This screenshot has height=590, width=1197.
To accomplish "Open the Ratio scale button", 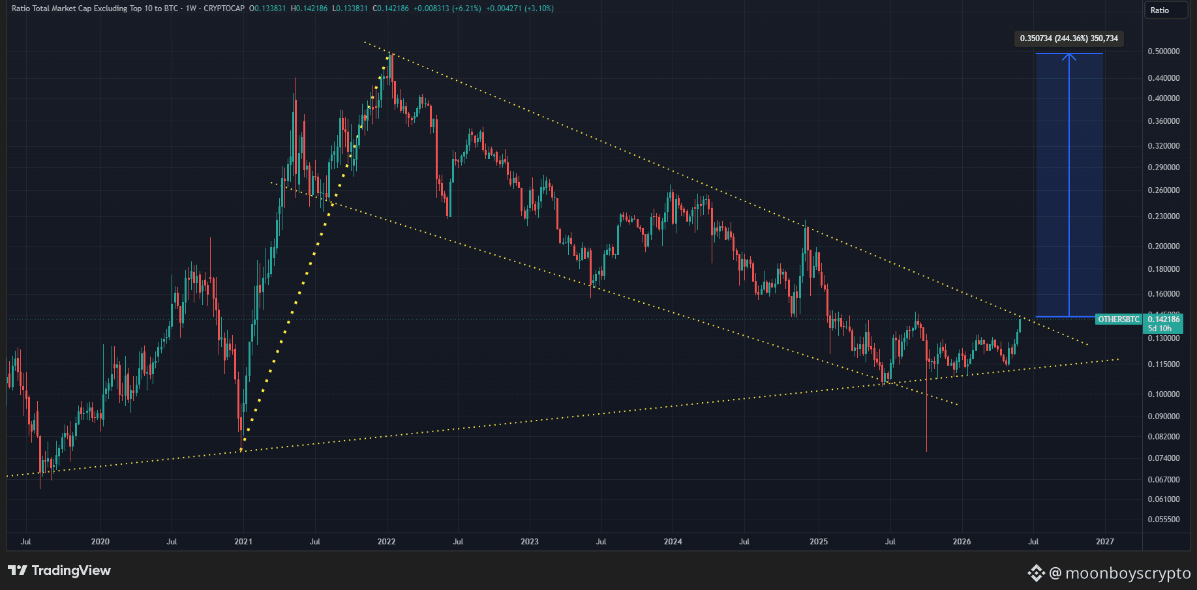I will (1166, 10).
